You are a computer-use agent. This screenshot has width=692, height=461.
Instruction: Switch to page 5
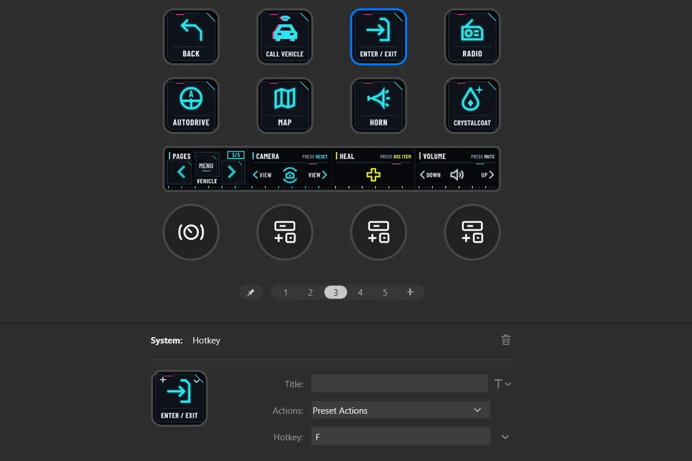(x=385, y=292)
